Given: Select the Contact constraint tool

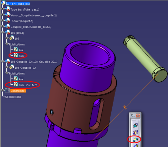Looking at the screenshot, I should click(135, 132).
